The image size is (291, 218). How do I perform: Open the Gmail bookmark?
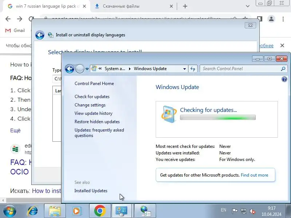pos(15,31)
